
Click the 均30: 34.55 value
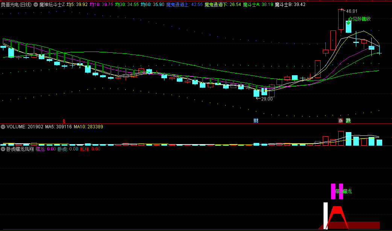pyautogui.click(x=127, y=5)
